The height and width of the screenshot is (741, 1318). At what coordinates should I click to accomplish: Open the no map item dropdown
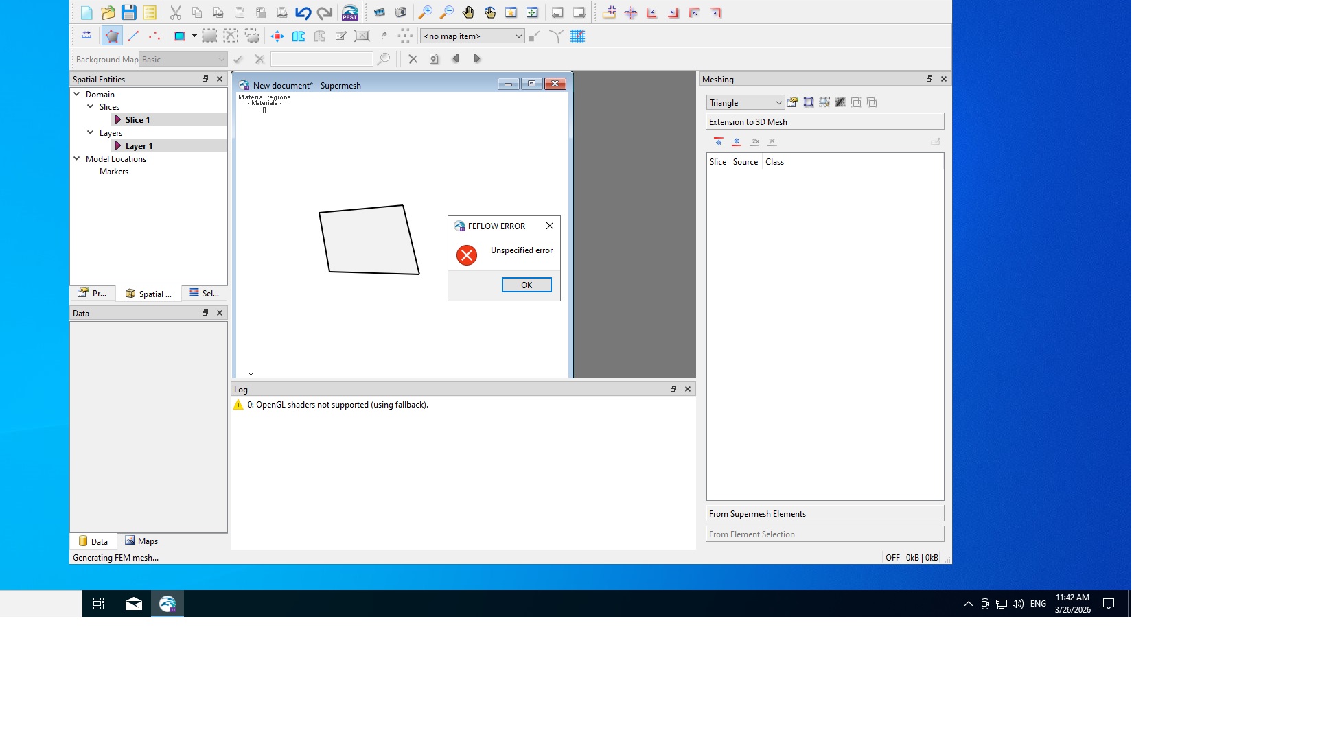[472, 36]
